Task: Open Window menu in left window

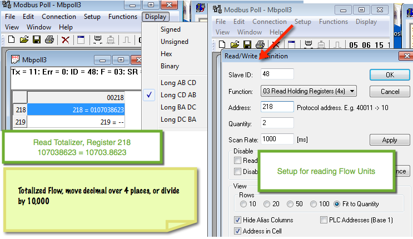Action: (x=39, y=27)
